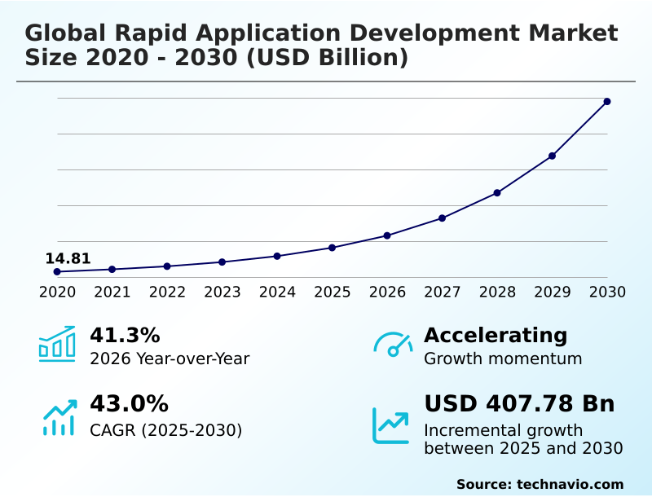652x497 pixels.
Task: Click the 2023 x-axis year label
Action: coord(222,292)
